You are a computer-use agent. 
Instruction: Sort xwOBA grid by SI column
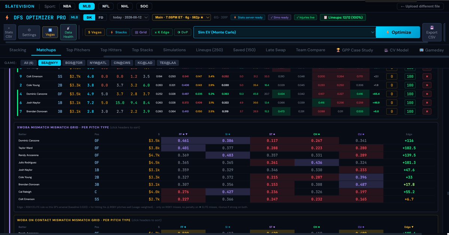coord(228,134)
